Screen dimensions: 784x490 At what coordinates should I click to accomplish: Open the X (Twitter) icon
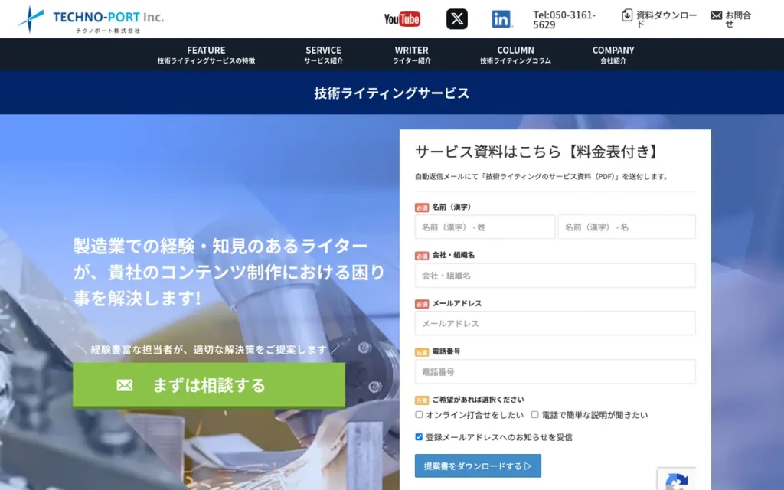(x=457, y=19)
